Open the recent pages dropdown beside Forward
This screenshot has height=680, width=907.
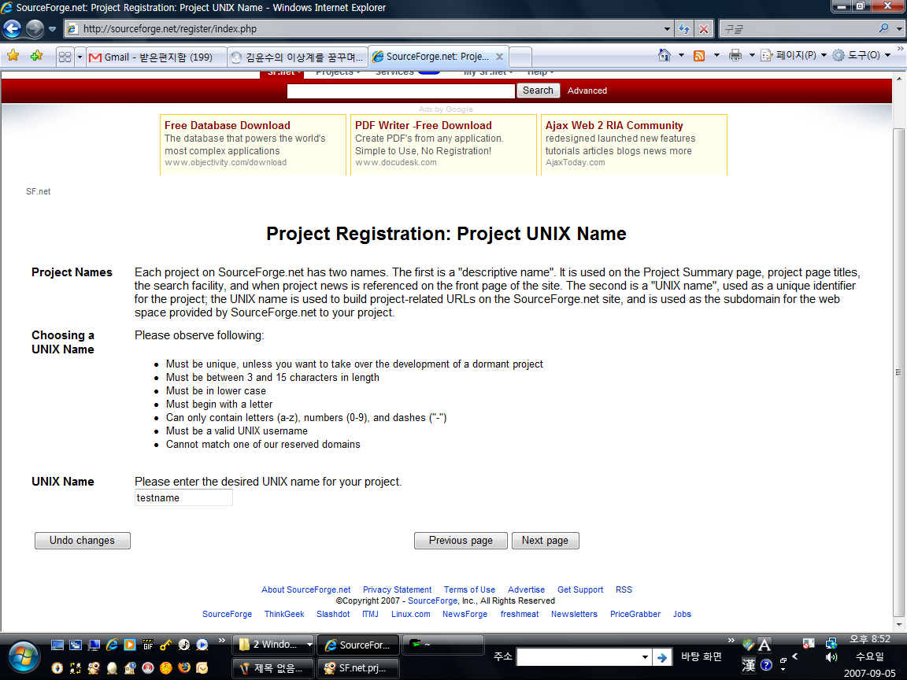(x=52, y=29)
